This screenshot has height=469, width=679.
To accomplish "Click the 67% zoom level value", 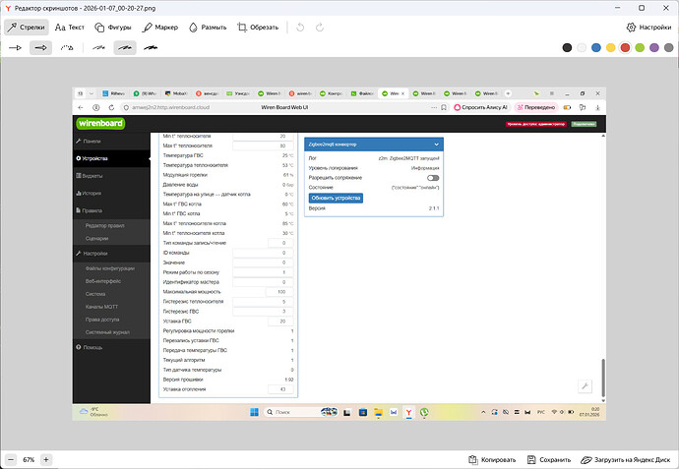I will [x=29, y=459].
